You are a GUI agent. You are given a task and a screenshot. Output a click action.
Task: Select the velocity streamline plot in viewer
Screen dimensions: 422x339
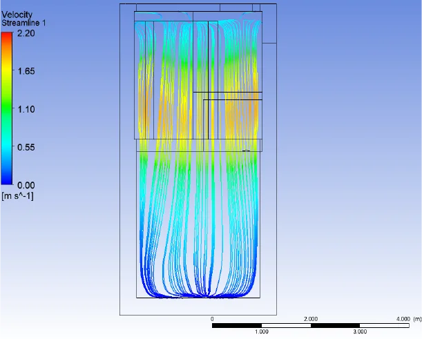coord(198,159)
